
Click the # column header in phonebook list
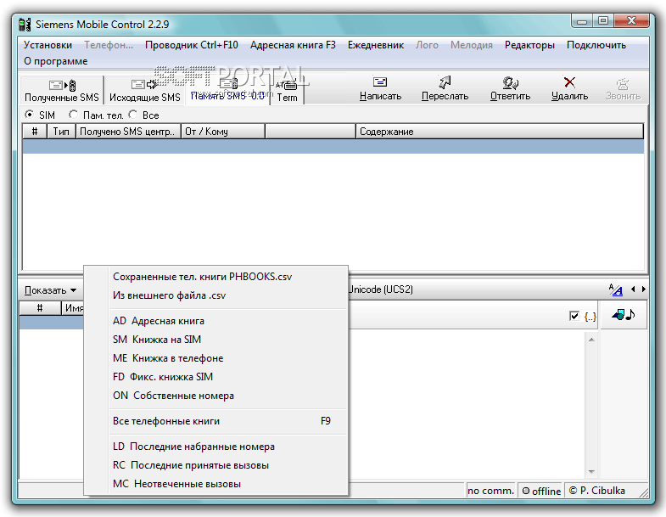(40, 308)
